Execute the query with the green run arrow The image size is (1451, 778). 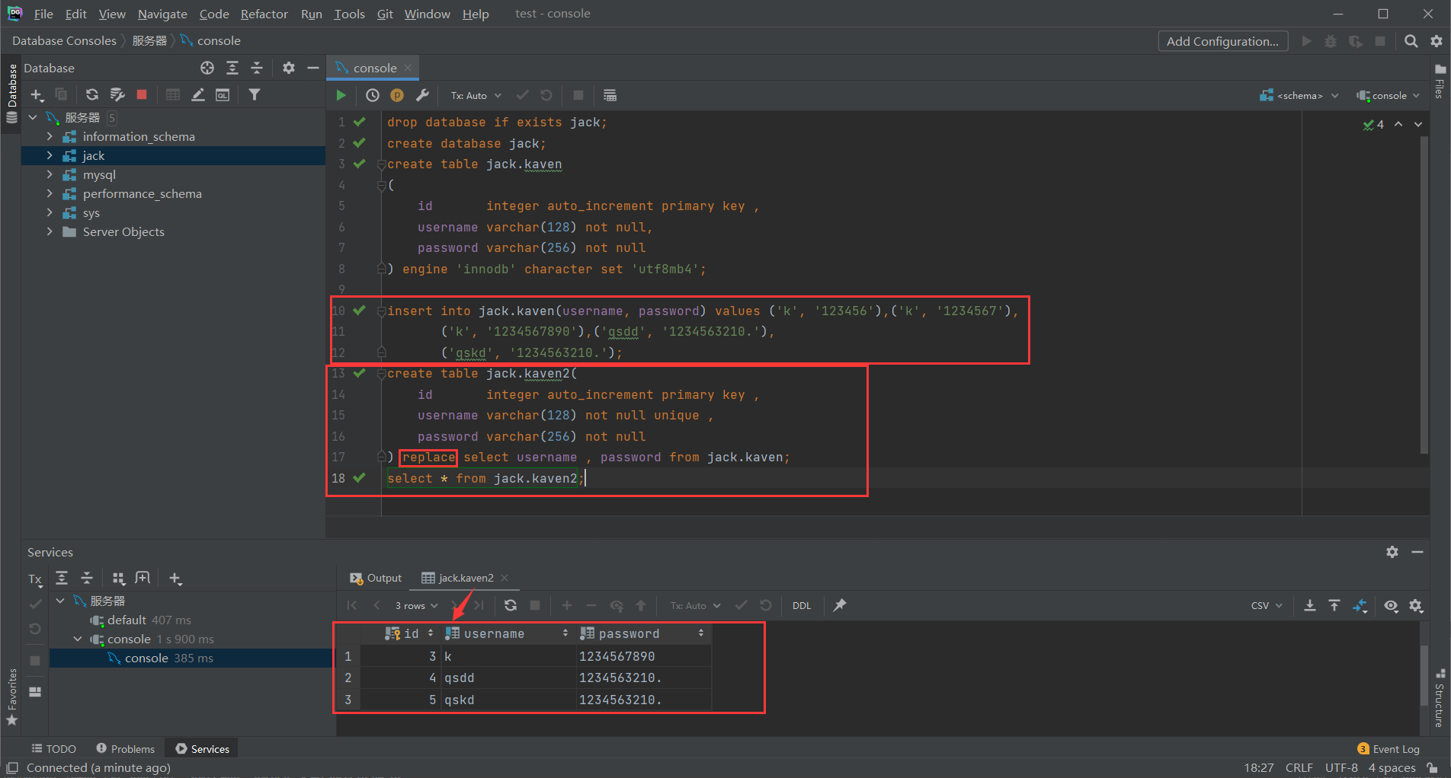(341, 95)
